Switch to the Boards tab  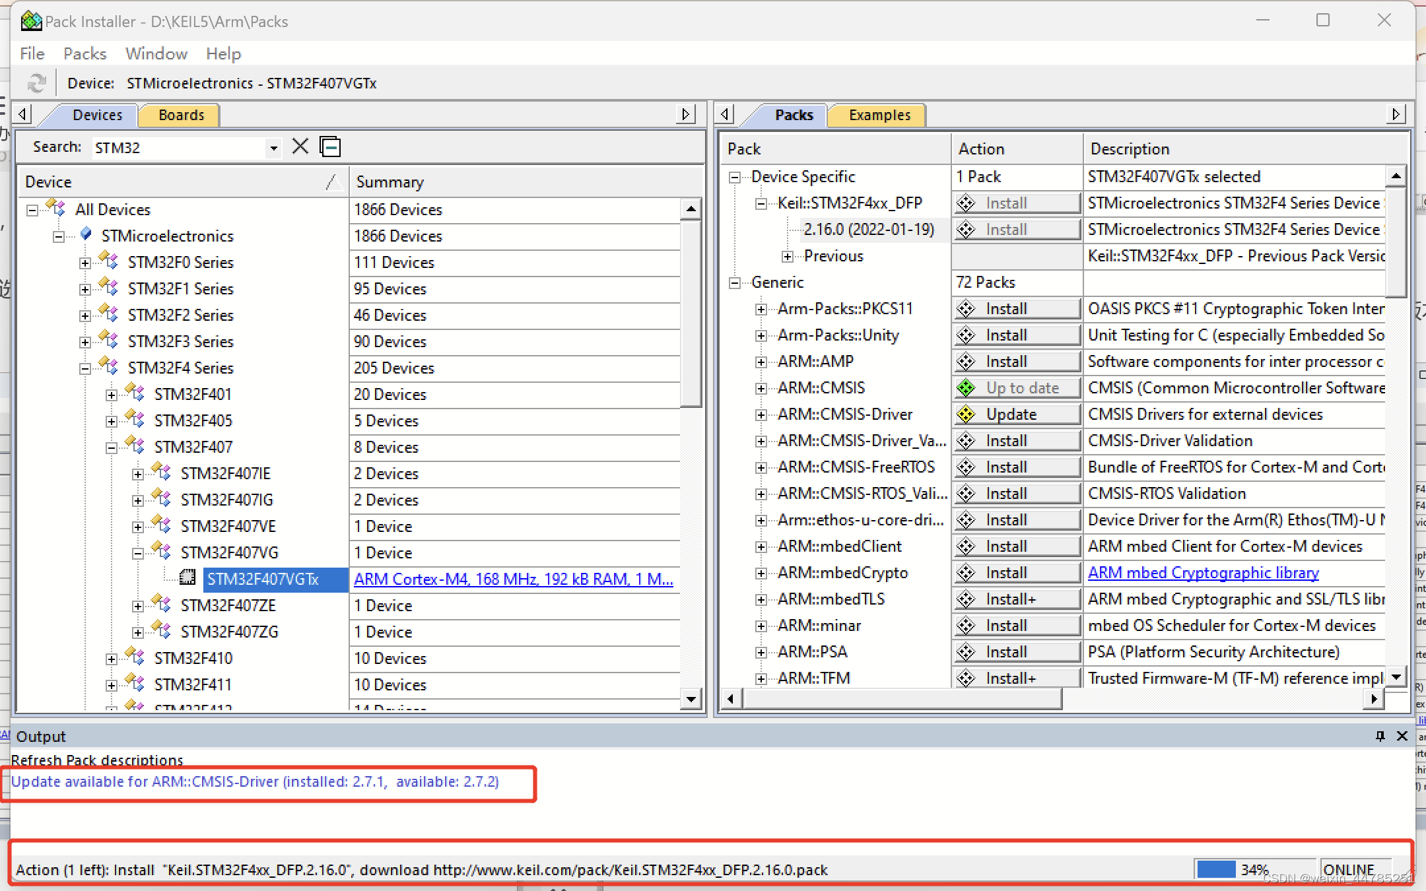tap(181, 115)
